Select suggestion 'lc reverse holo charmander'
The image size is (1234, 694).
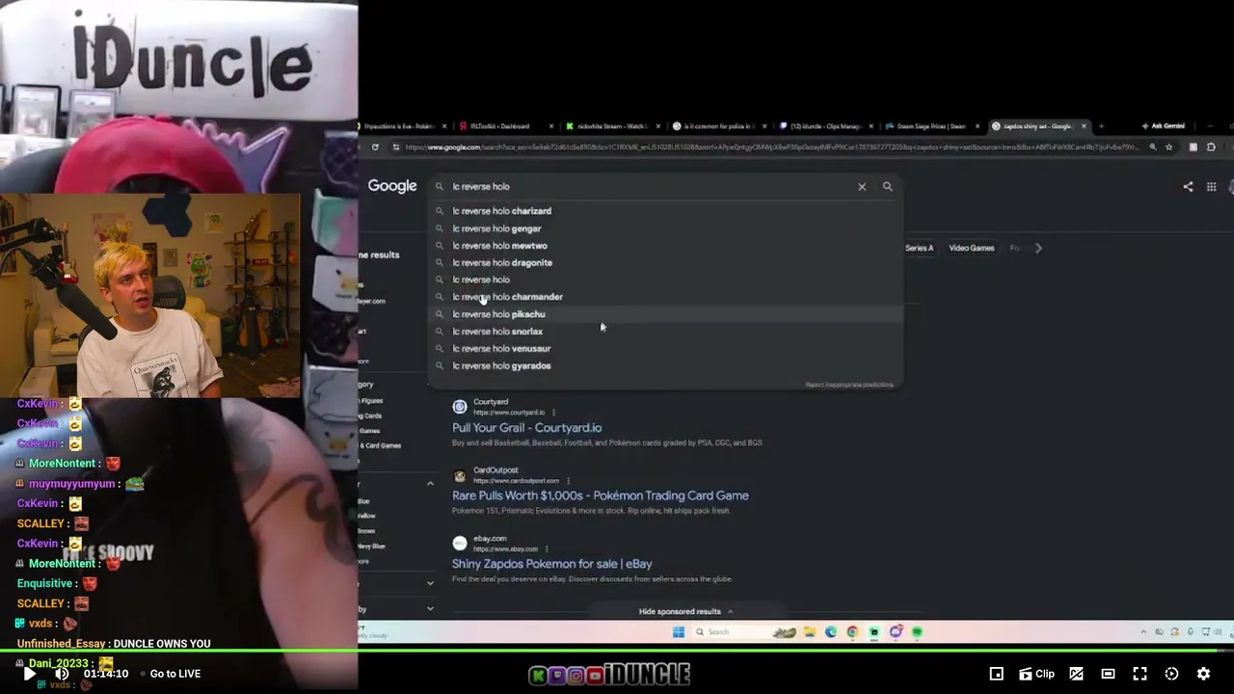click(x=665, y=297)
